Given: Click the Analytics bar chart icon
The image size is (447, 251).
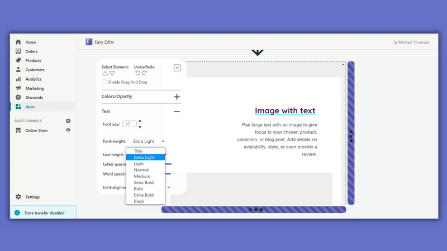Looking at the screenshot, I should coord(18,79).
